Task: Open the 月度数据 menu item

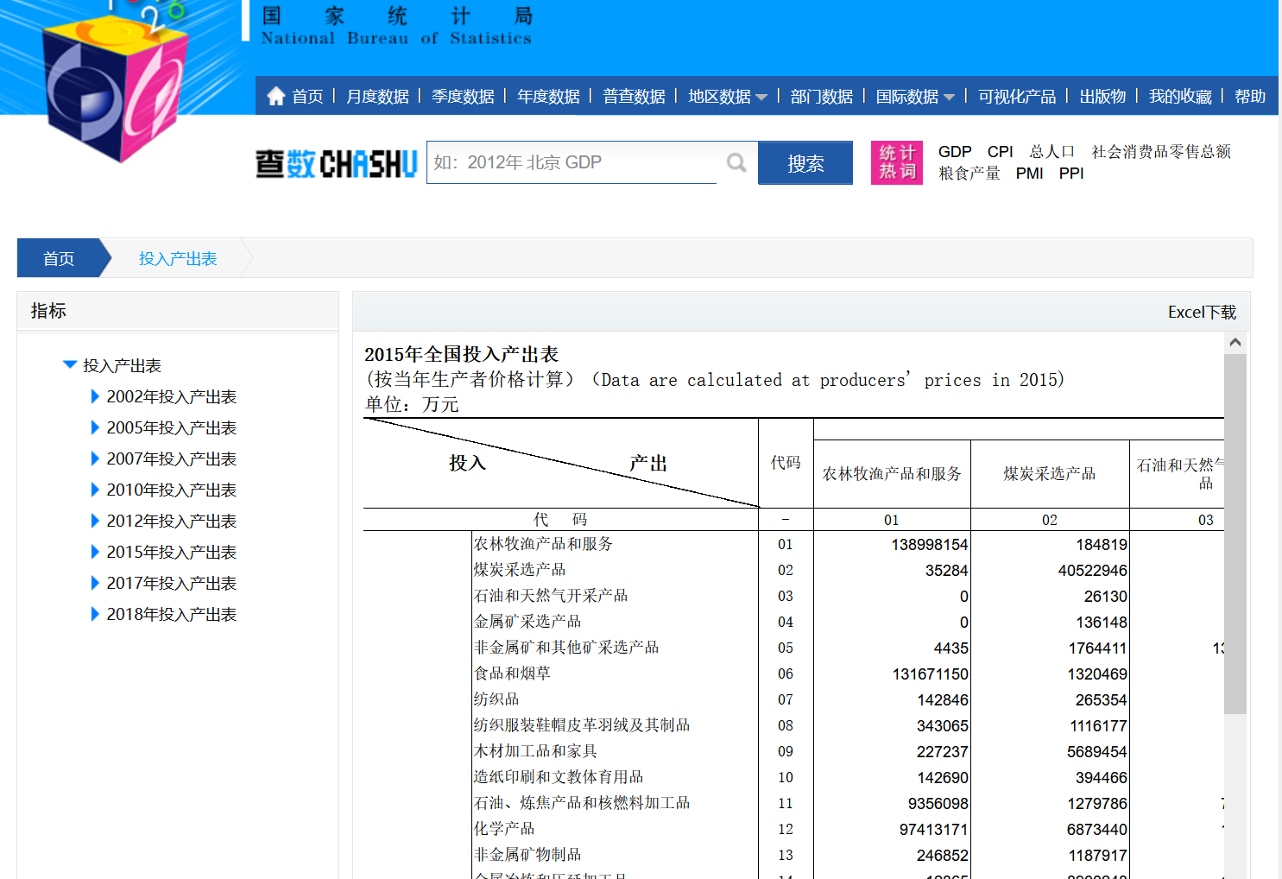Action: (377, 97)
